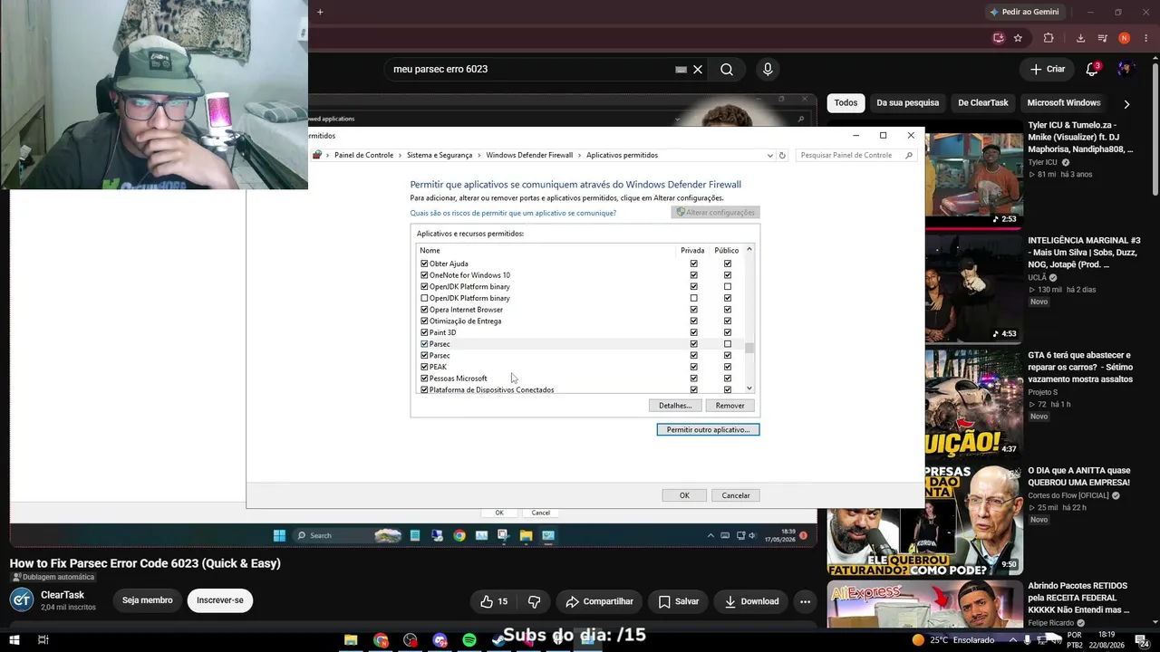1160x652 pixels.
Task: Uncheck Opera Internet Browser checkbox
Action: click(424, 310)
